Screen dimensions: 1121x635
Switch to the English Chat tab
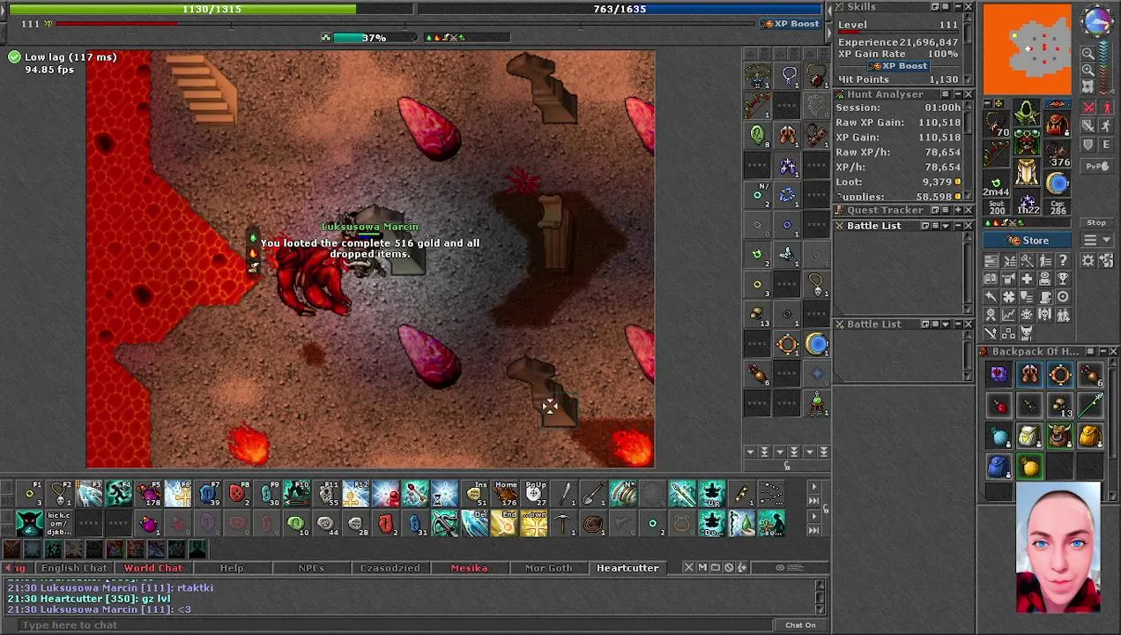click(x=74, y=568)
